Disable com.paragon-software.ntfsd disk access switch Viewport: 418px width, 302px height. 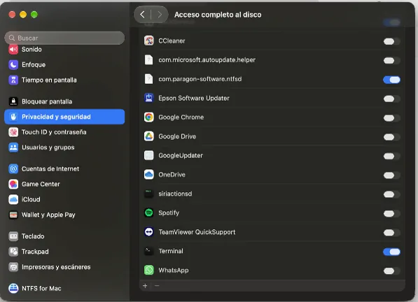point(391,80)
